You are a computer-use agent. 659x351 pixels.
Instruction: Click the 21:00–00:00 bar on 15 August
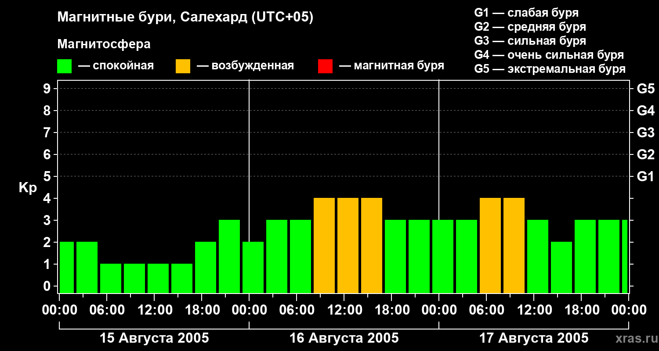click(x=229, y=257)
